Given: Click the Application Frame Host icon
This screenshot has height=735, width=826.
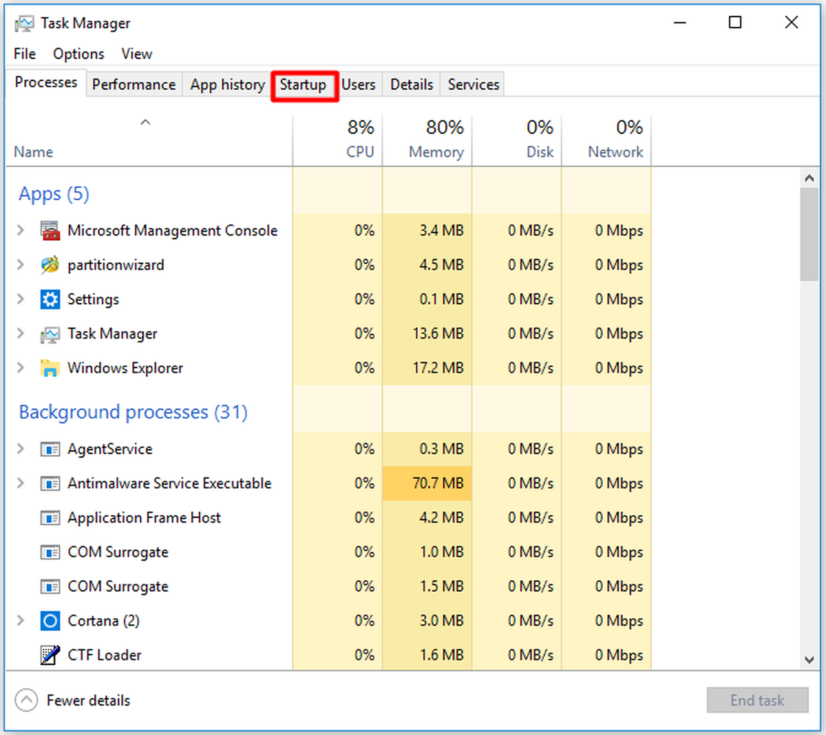Looking at the screenshot, I should click(x=50, y=518).
